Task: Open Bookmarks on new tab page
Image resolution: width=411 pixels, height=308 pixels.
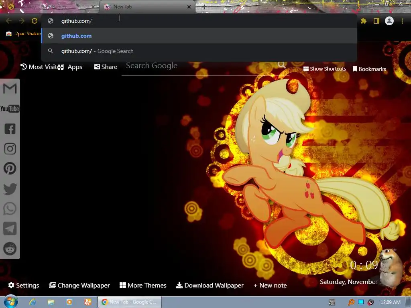Action: coord(369,69)
